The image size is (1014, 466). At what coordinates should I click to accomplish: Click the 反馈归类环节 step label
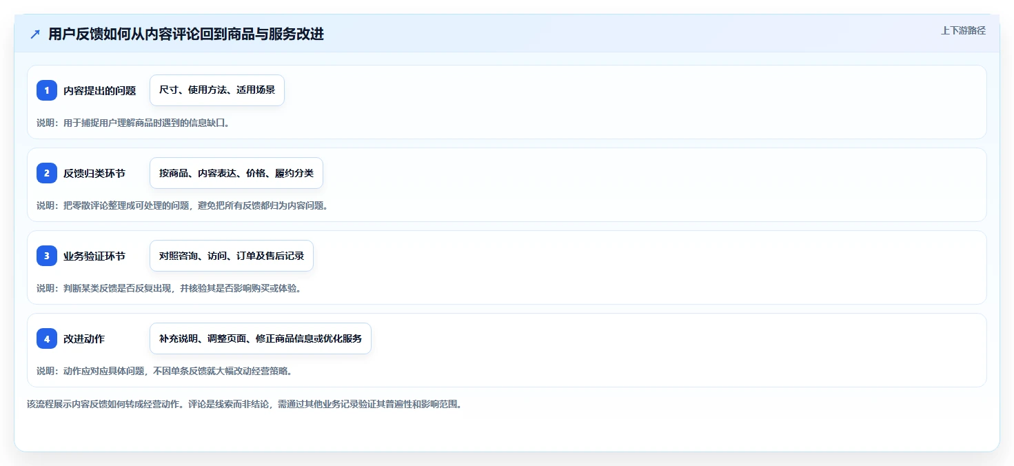(x=94, y=173)
